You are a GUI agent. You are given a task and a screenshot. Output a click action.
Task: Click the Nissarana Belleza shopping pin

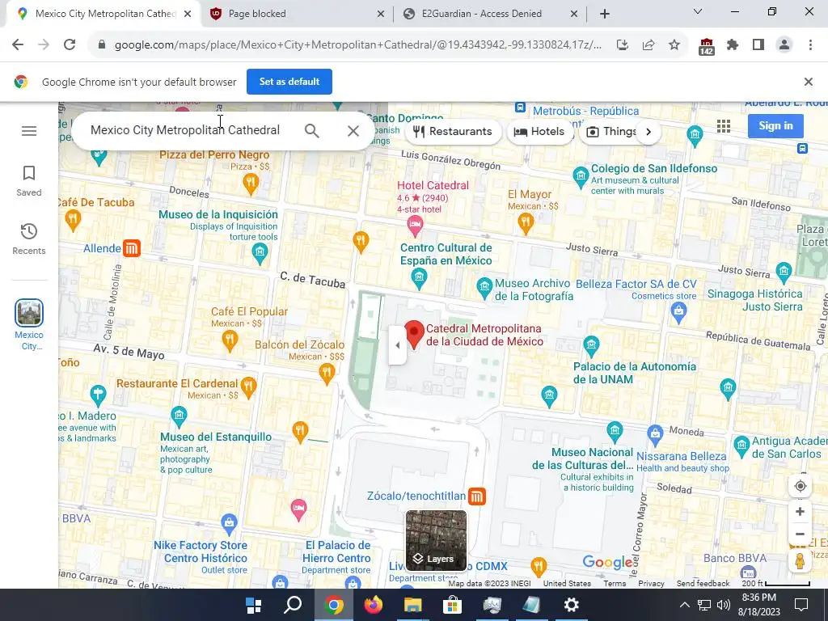coord(655,435)
